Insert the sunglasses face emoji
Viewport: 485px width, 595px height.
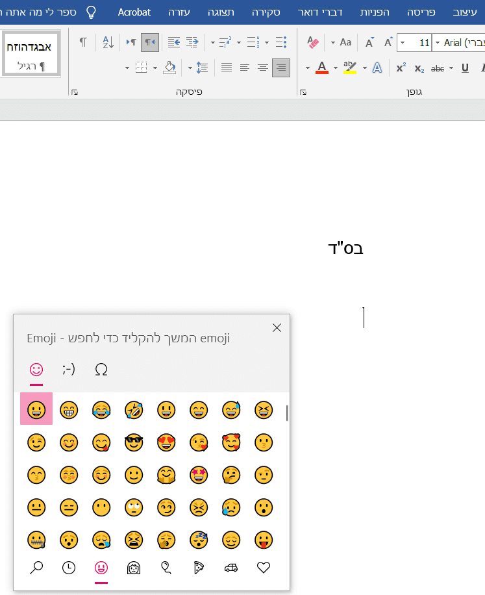134,442
